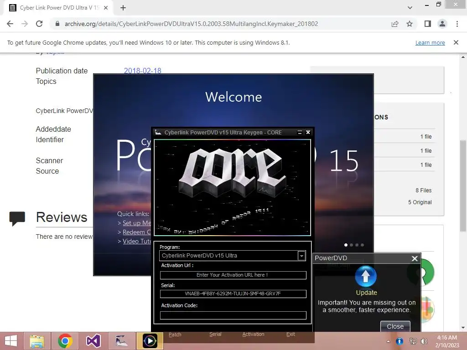The height and width of the screenshot is (350, 467).
Task: Click the Close button in Update popup
Action: (395, 326)
